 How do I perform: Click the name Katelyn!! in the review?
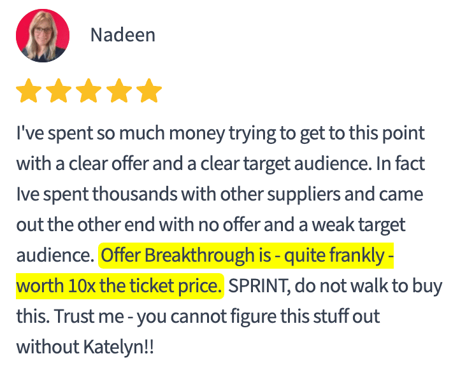(x=119, y=347)
